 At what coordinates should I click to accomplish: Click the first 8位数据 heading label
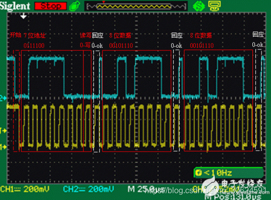pos(120,35)
